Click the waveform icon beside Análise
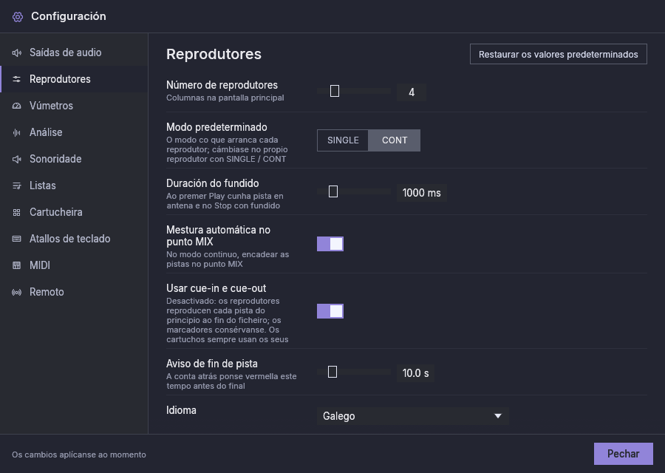Viewport: 665px width, 473px height. [16, 132]
